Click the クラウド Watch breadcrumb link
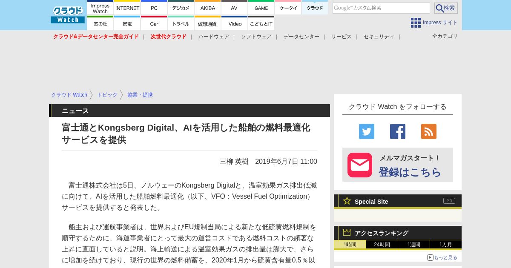The height and width of the screenshot is (268, 511). 69,95
